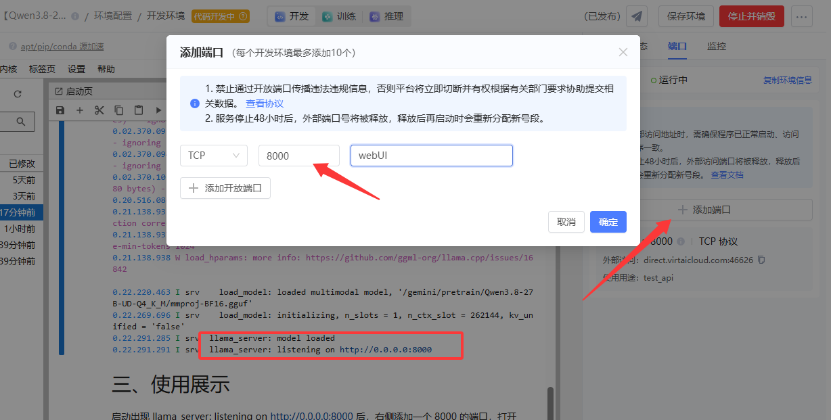Switch to the 训练 mode tab
Viewport: 831px width, 420px height.
pos(339,16)
